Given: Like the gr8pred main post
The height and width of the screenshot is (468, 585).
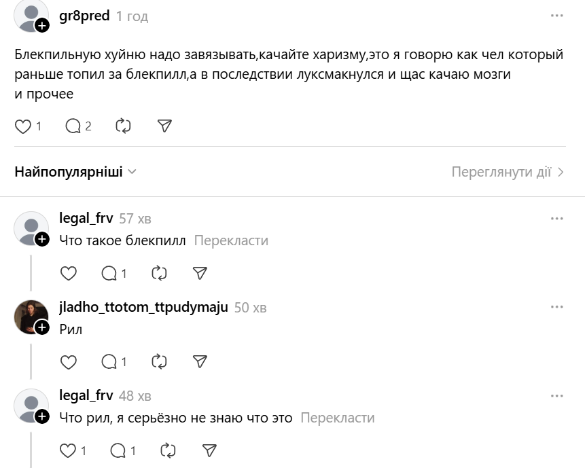Looking at the screenshot, I should 23,126.
